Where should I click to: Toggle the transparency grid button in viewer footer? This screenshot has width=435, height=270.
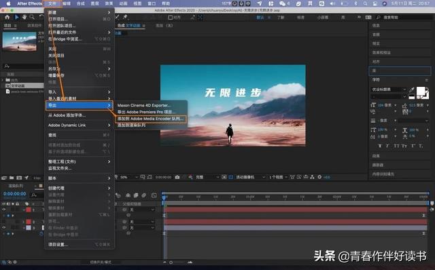(x=231, y=177)
